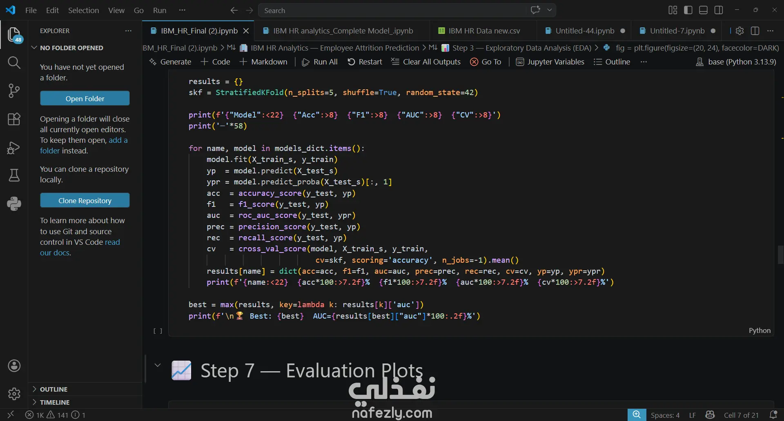Image resolution: width=784 pixels, height=421 pixels.
Task: Open the Search view in activity bar
Action: coord(14,62)
